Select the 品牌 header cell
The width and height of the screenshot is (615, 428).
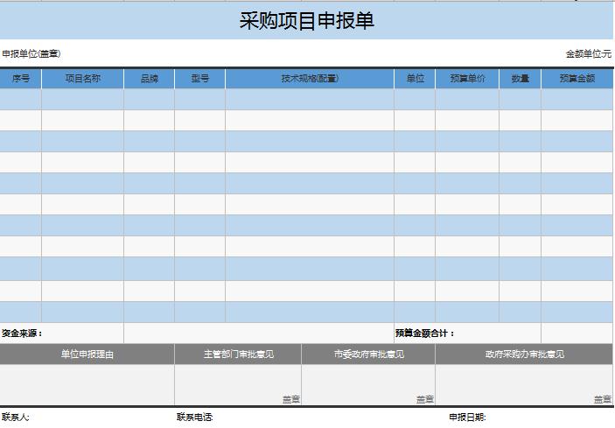(x=149, y=79)
